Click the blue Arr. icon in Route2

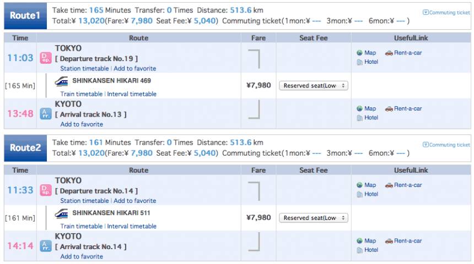pyautogui.click(x=46, y=245)
